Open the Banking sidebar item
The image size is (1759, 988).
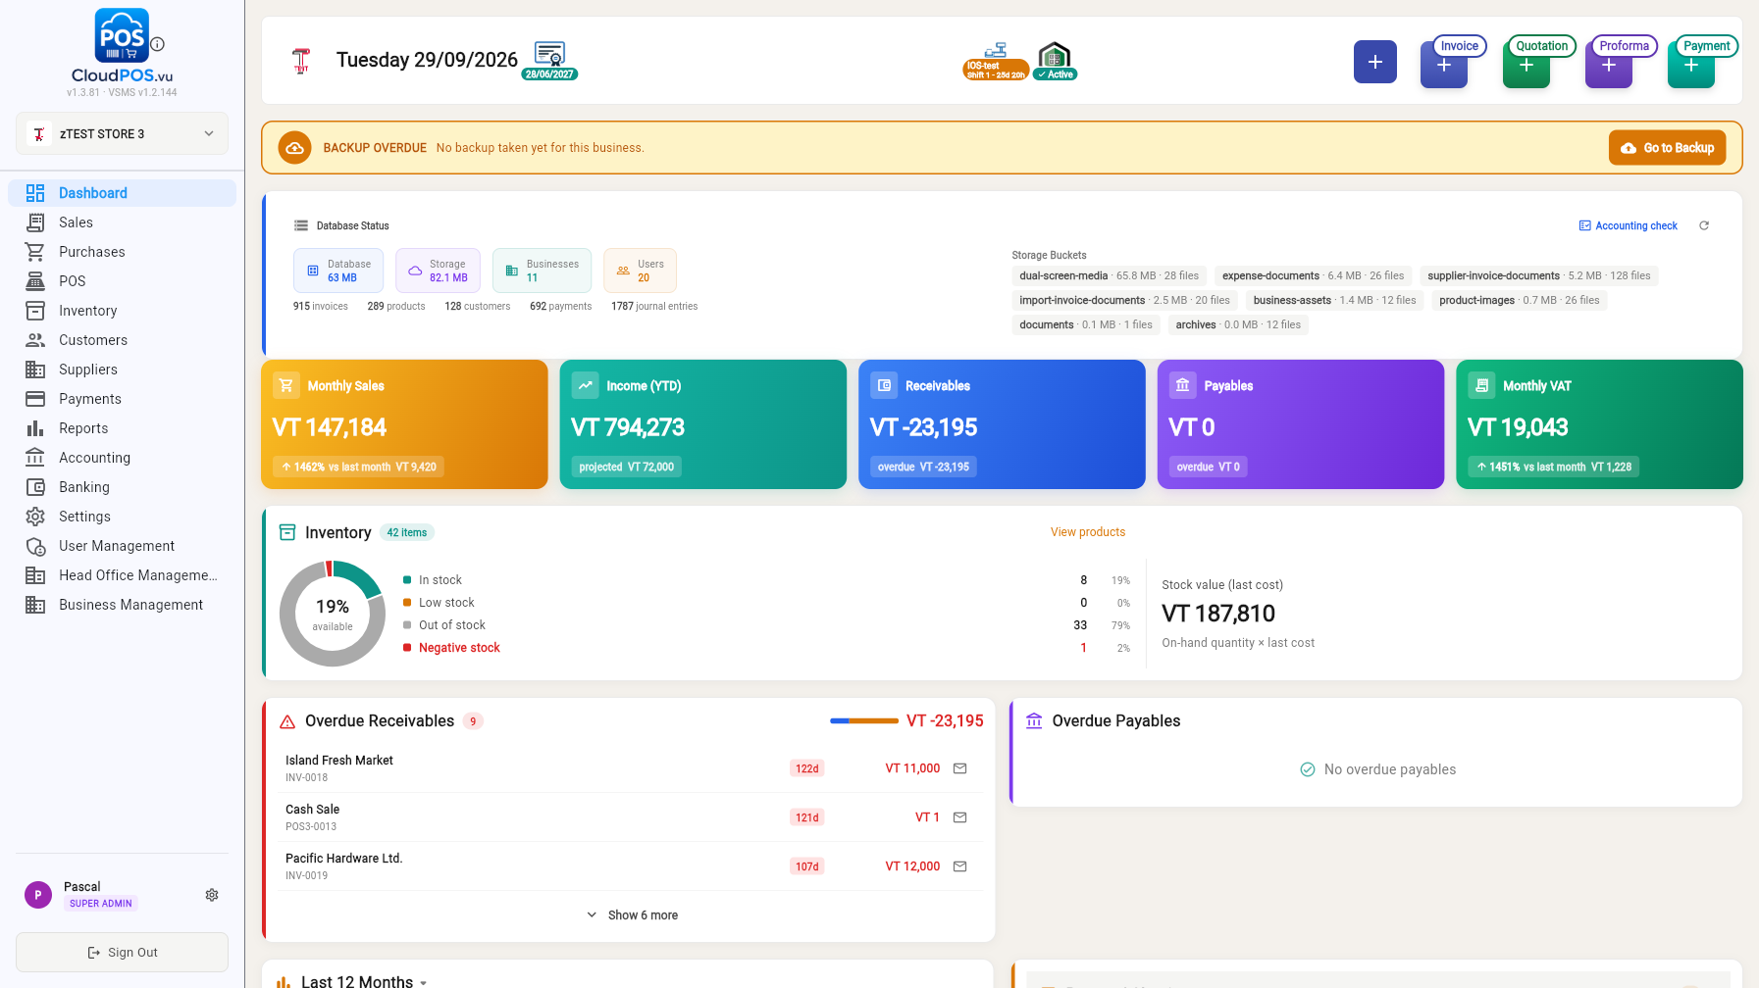click(x=122, y=487)
